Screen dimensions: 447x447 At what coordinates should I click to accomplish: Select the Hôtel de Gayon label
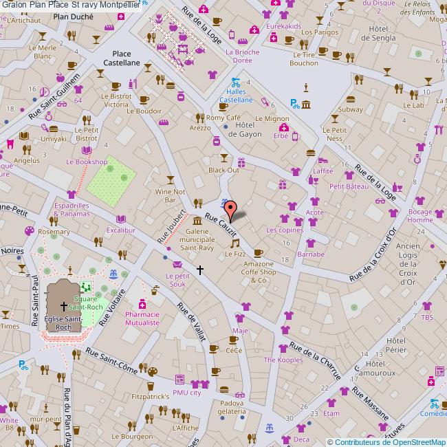(241, 129)
